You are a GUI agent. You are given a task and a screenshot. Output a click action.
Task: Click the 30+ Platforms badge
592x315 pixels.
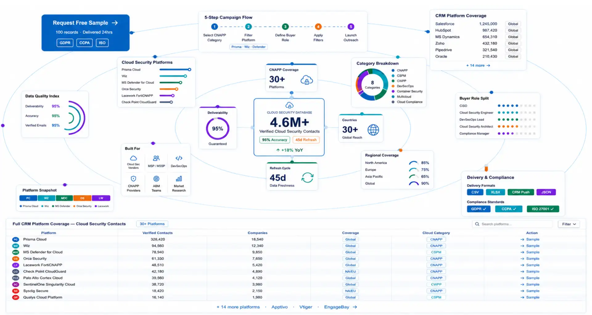(x=152, y=224)
